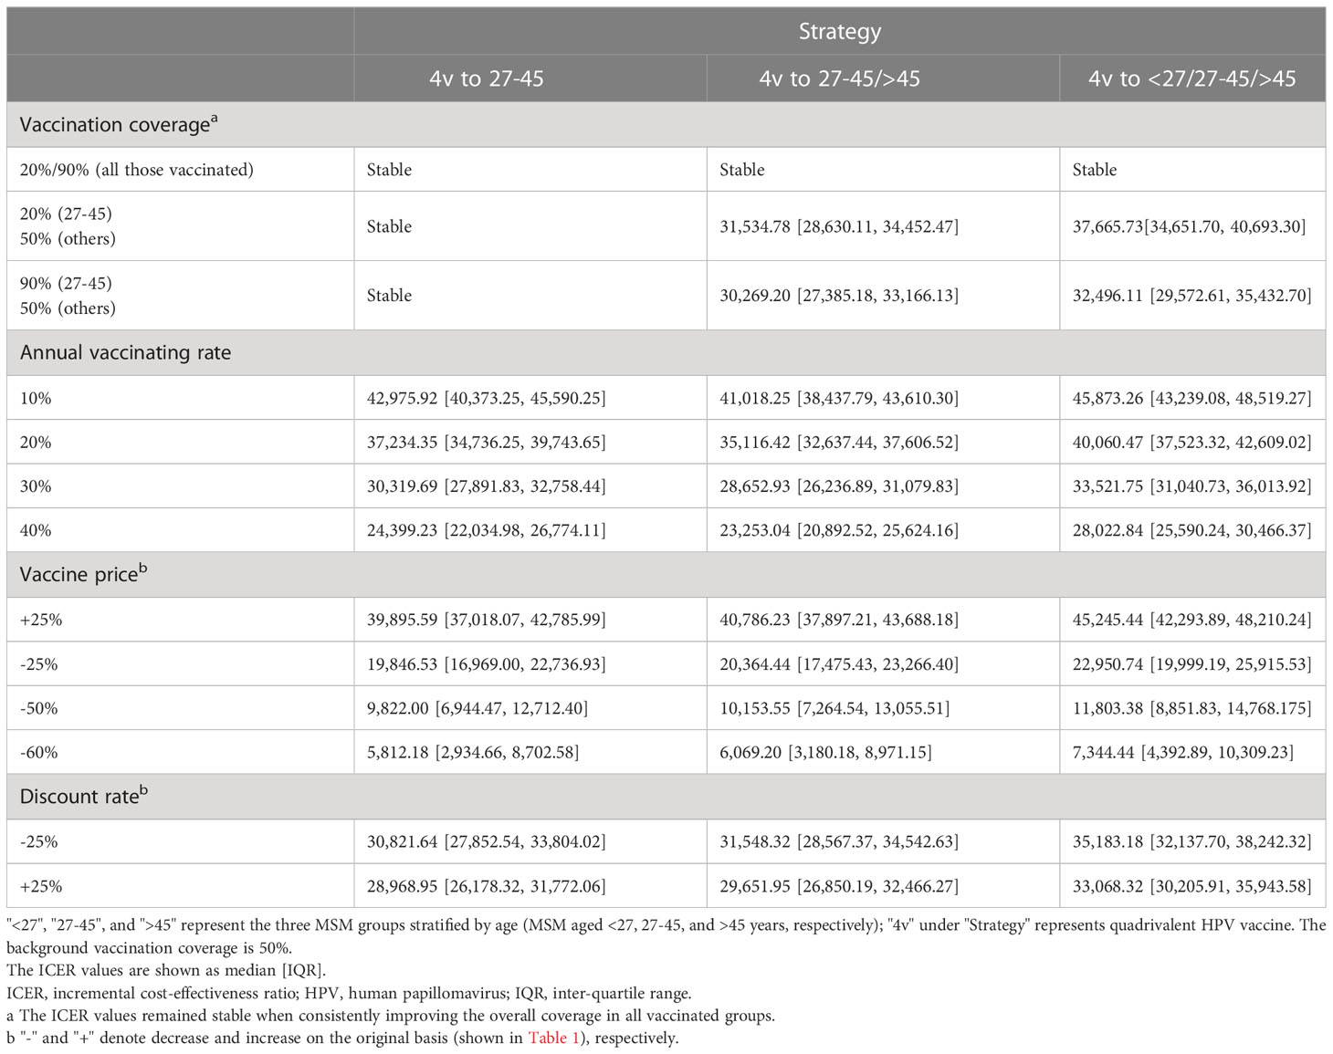
Task: Select the value 30,269.20 [27,385.18, 33,166.13]
Action: (839, 296)
